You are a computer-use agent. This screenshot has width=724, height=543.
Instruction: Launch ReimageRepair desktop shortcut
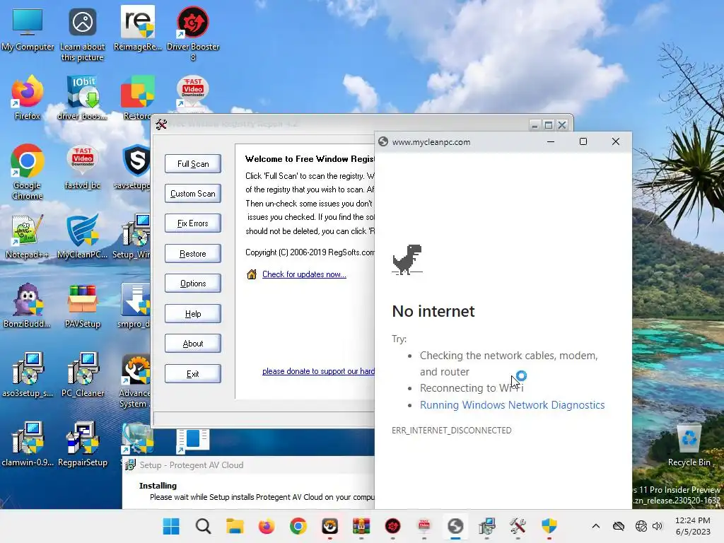138,28
